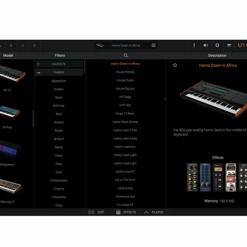
Task: Click the first green-knob effect module
Action: pyautogui.click(x=192, y=177)
